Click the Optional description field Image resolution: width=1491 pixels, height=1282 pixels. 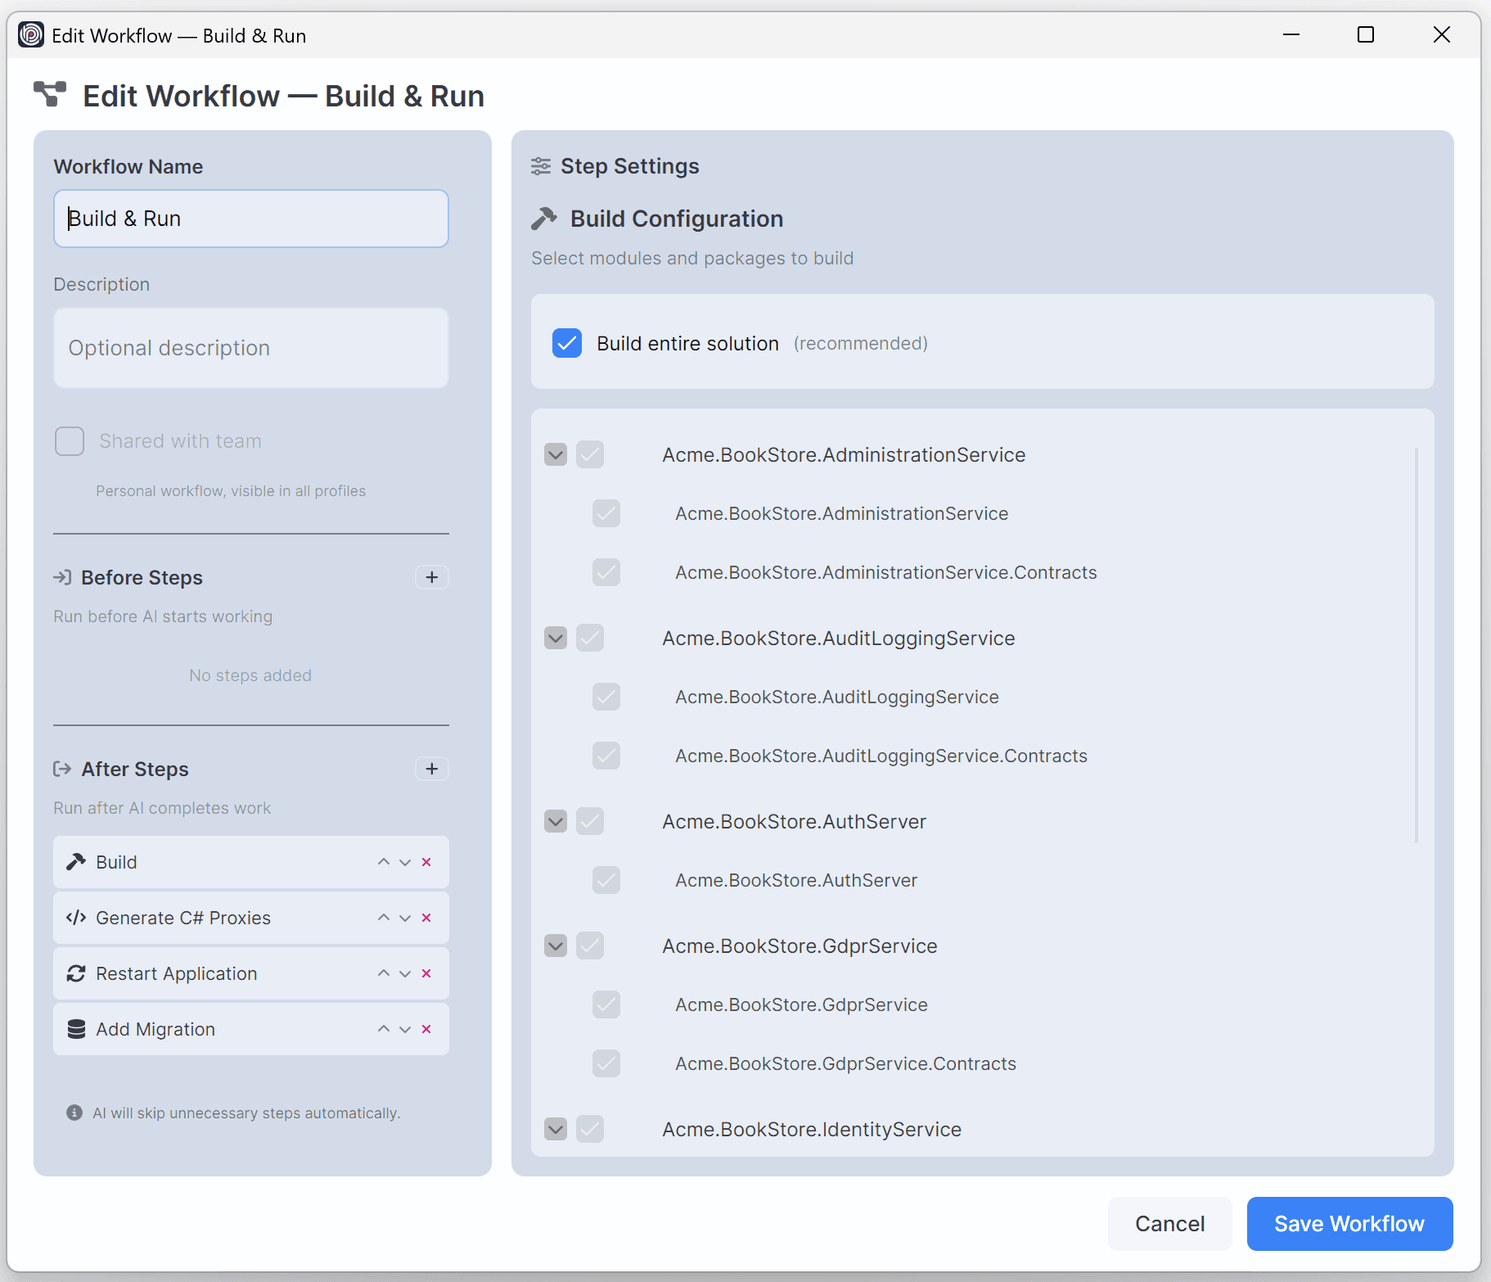click(x=251, y=348)
